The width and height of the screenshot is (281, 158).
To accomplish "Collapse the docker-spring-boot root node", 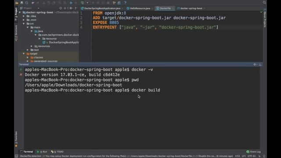I will pos(20,12).
